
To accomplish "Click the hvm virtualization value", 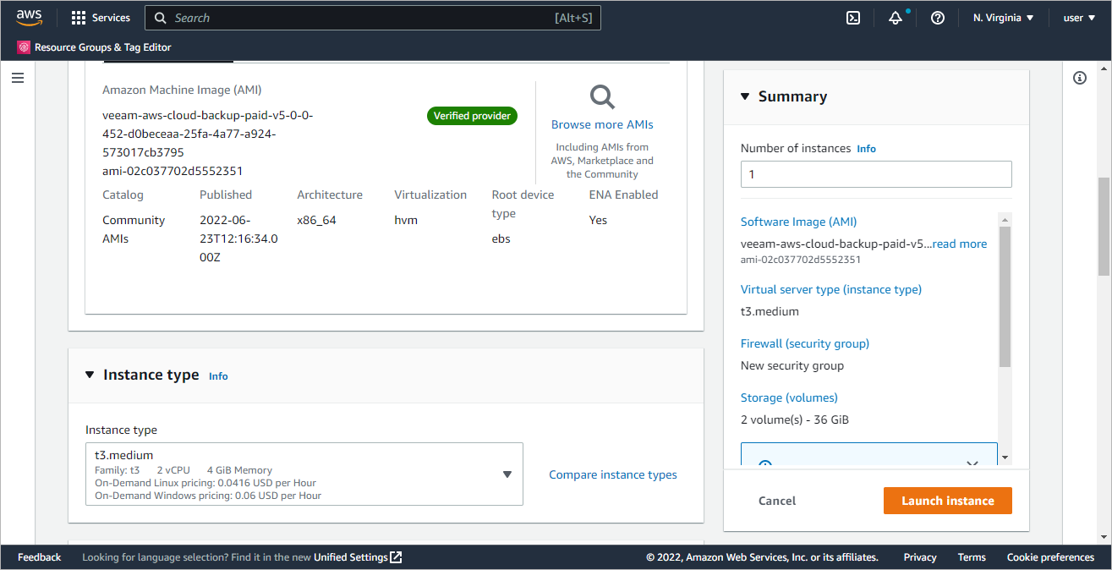I will pos(406,220).
